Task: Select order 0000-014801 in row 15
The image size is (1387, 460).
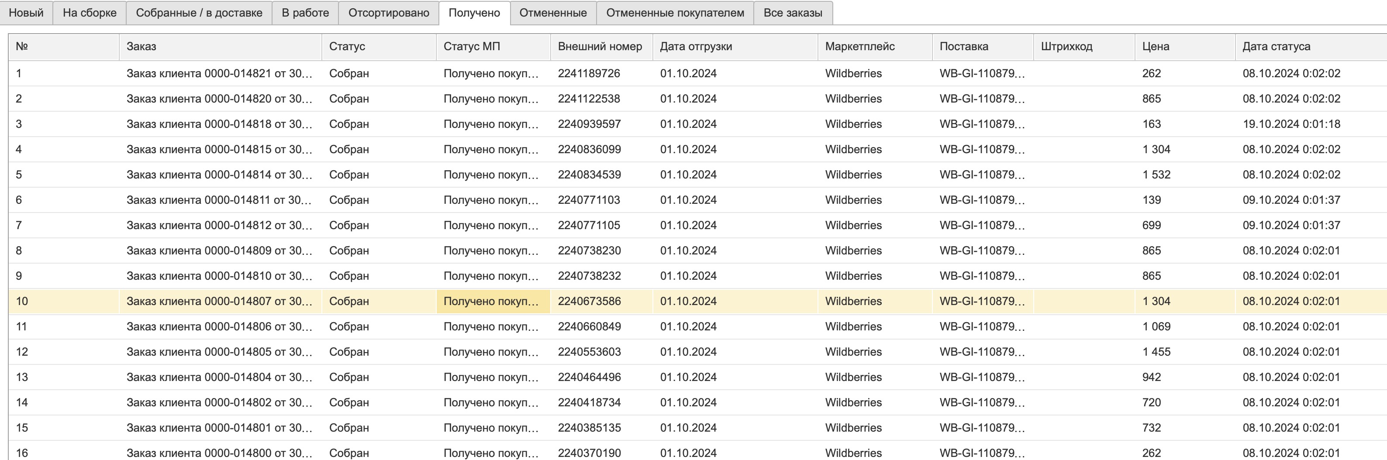Action: (x=220, y=428)
